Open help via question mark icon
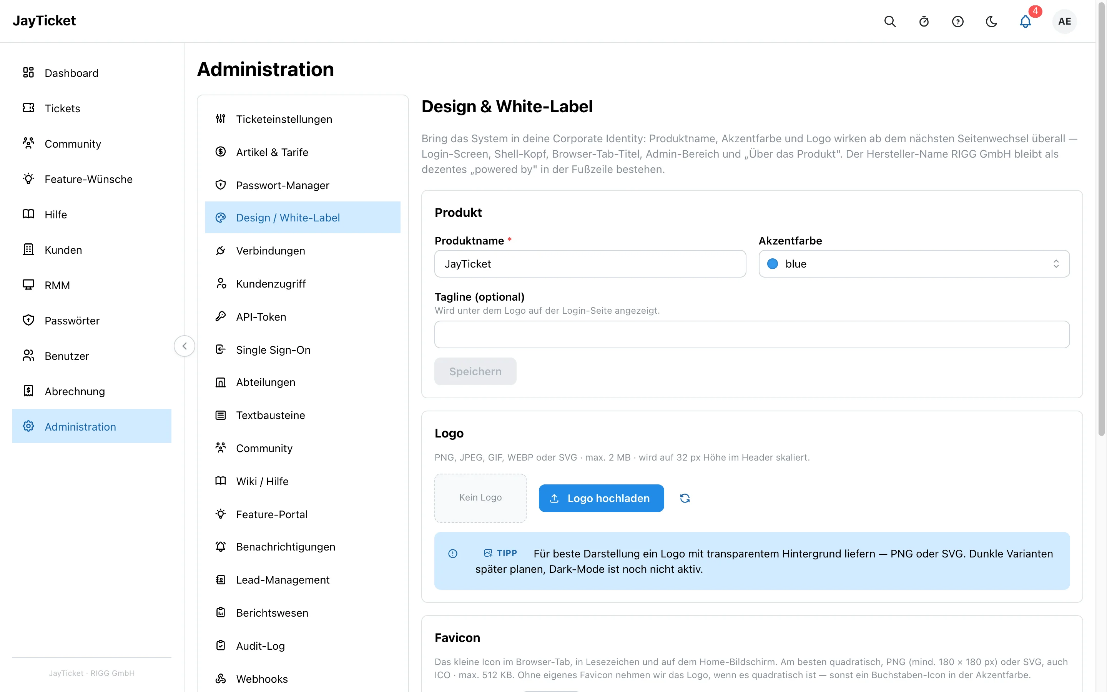Viewport: 1107px width, 692px height. [957, 22]
